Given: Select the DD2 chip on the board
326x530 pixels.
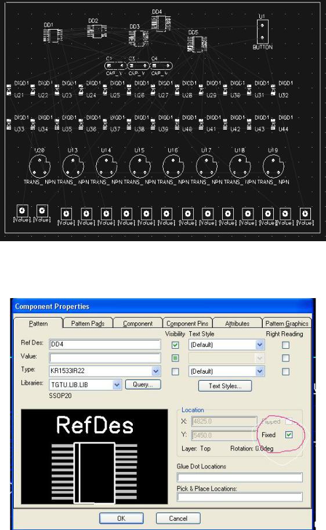Looking at the screenshot, I should 97,31.
